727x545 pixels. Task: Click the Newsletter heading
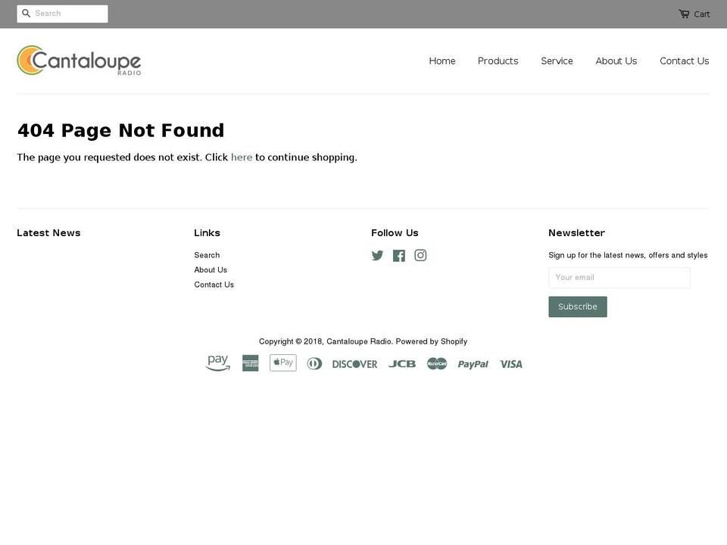577,232
